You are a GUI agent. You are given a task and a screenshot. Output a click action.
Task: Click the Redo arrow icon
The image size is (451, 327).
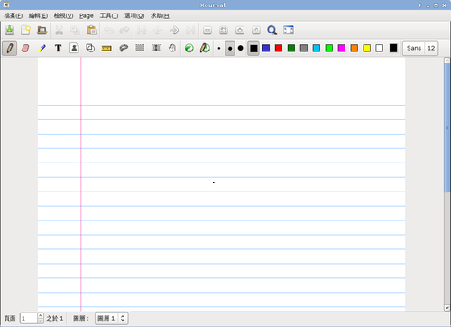pos(124,30)
